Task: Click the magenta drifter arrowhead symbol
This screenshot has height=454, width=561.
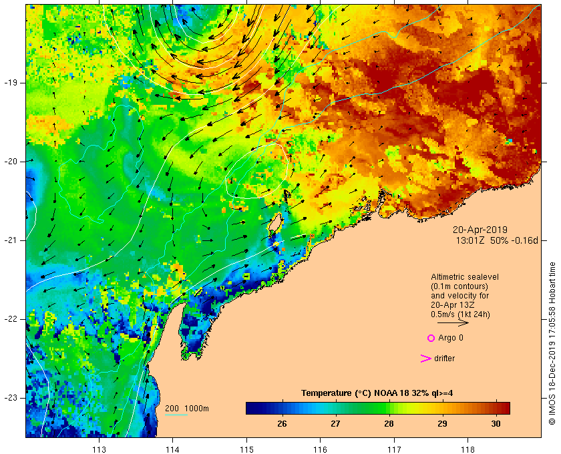Action: pos(426,359)
